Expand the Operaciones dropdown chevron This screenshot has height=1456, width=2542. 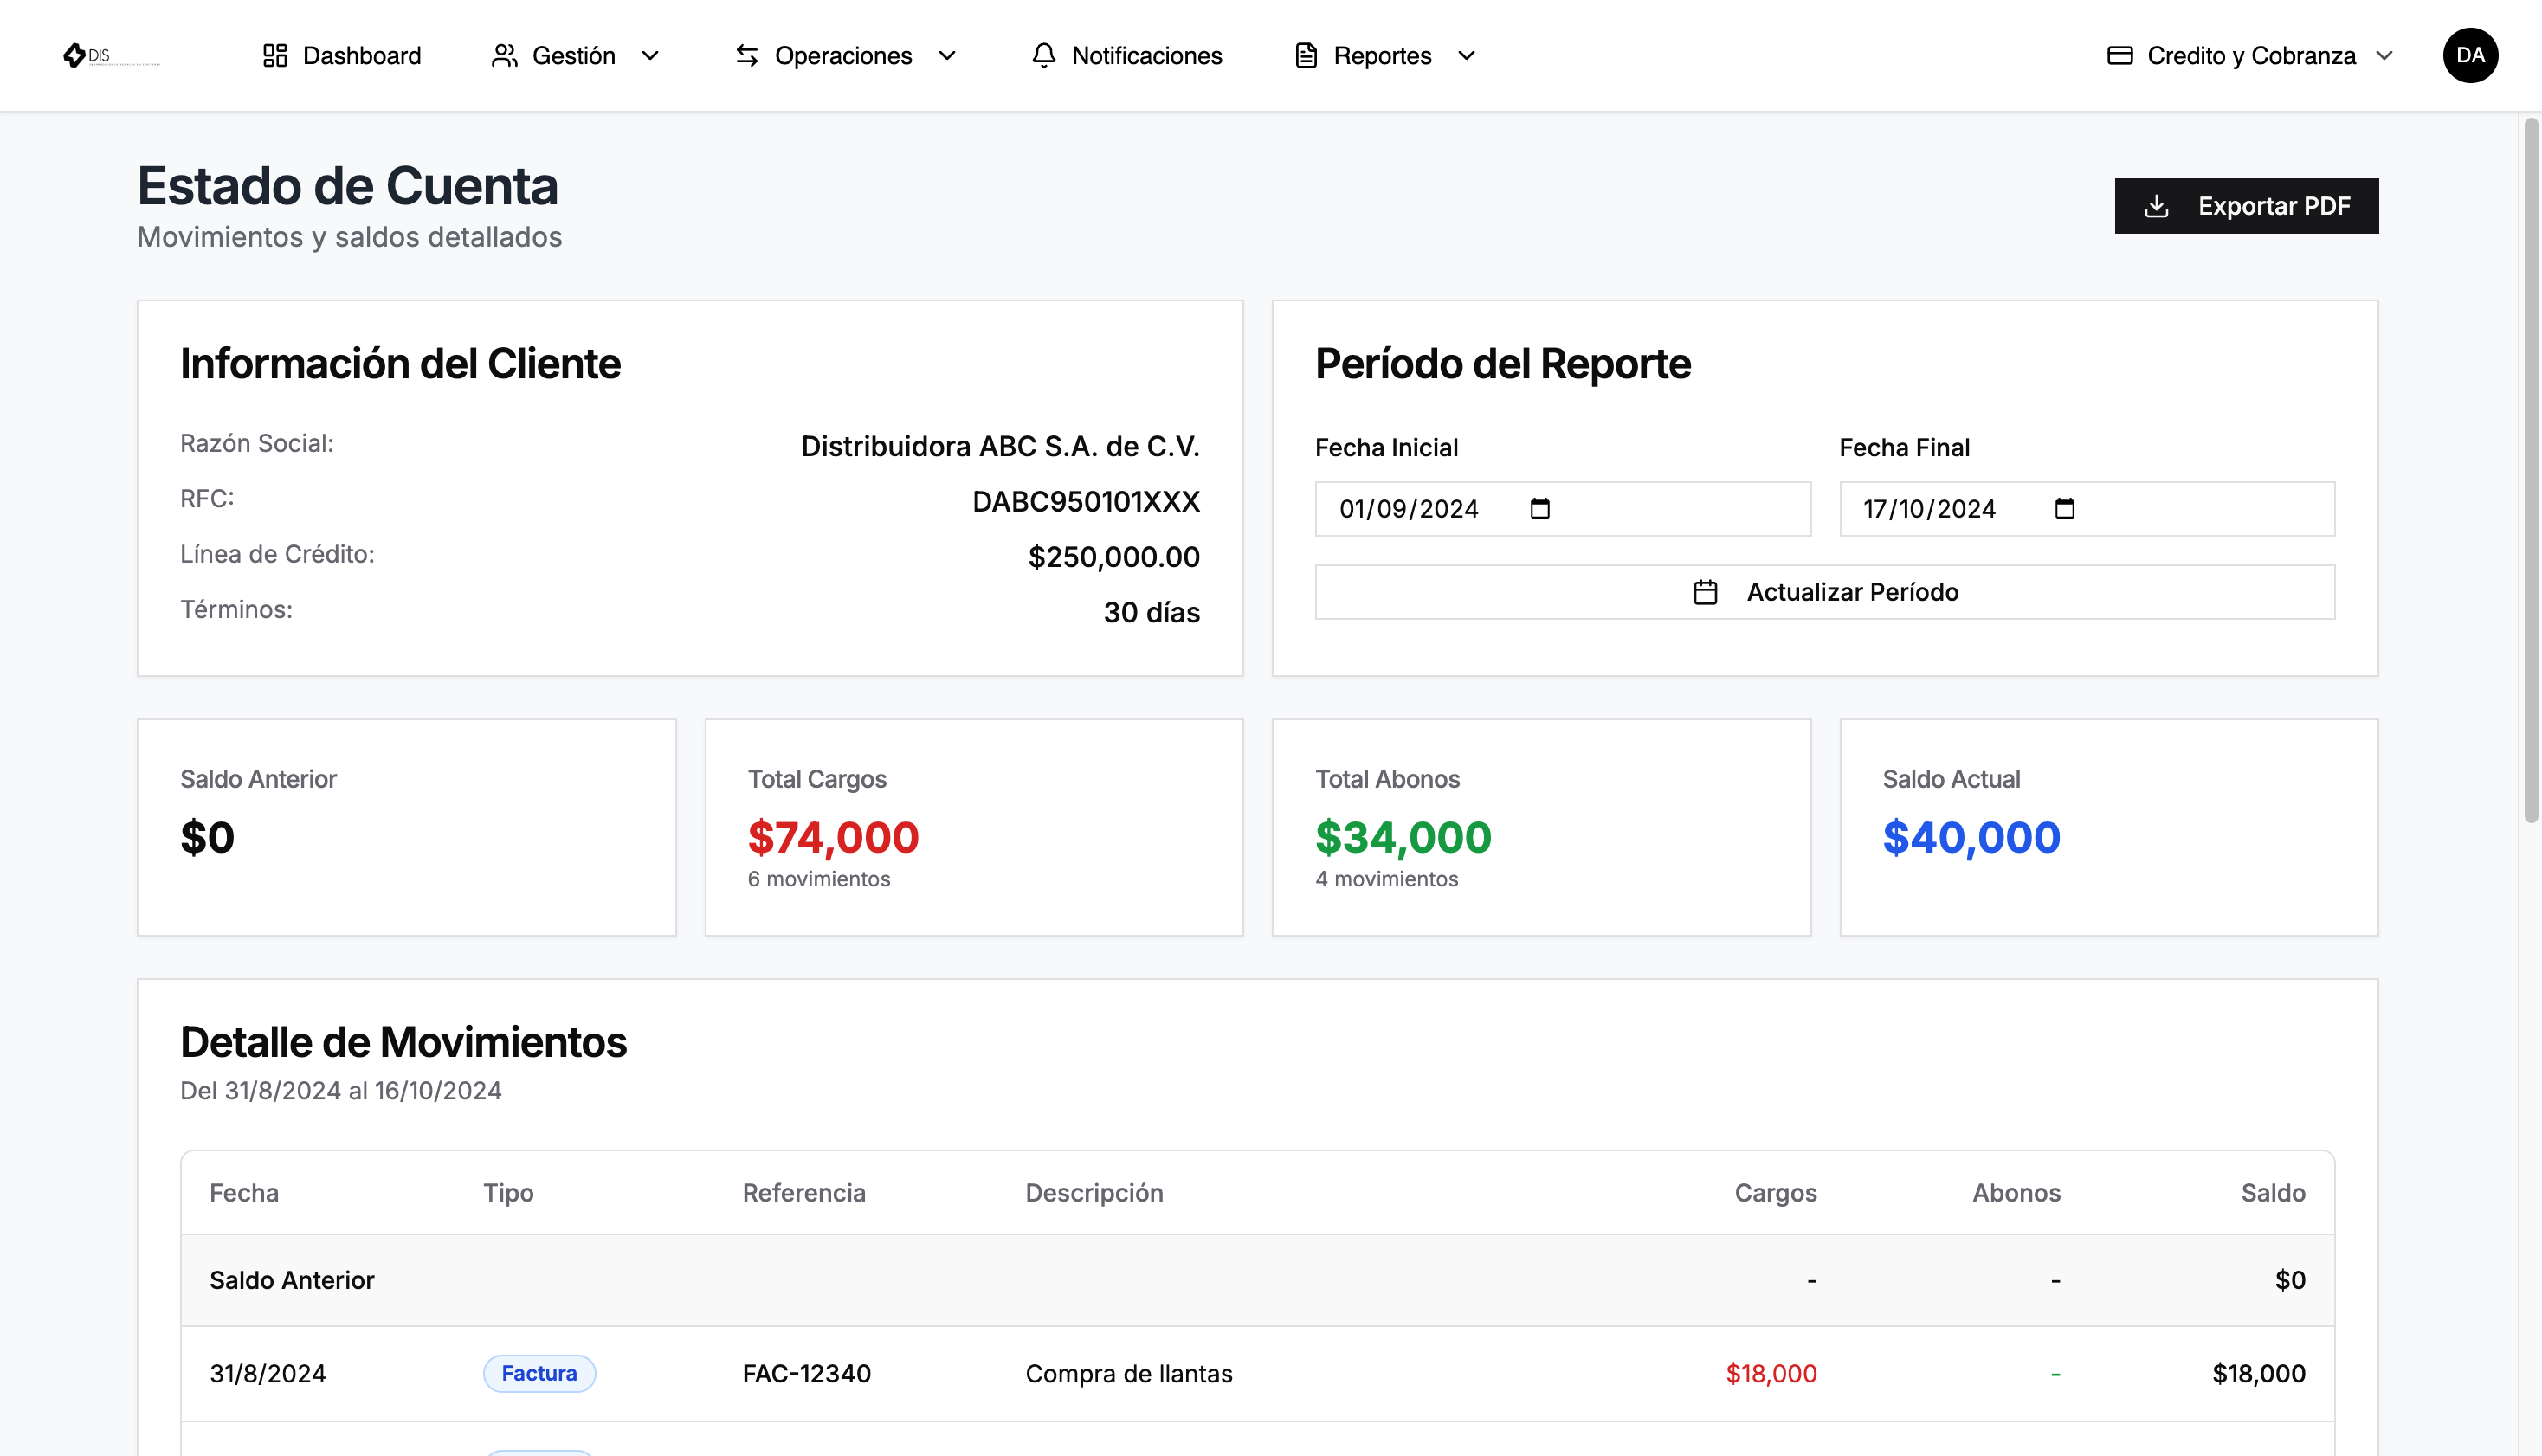click(x=947, y=55)
